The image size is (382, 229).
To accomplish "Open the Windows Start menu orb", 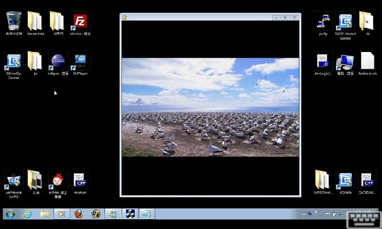I will pos(10,214).
